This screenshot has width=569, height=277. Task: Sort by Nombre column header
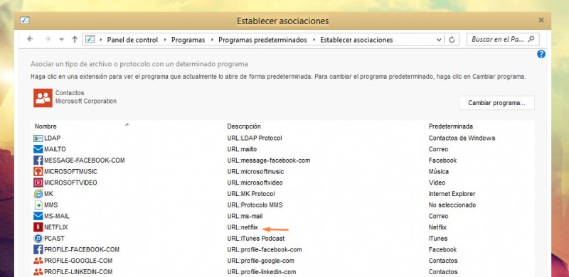46,126
